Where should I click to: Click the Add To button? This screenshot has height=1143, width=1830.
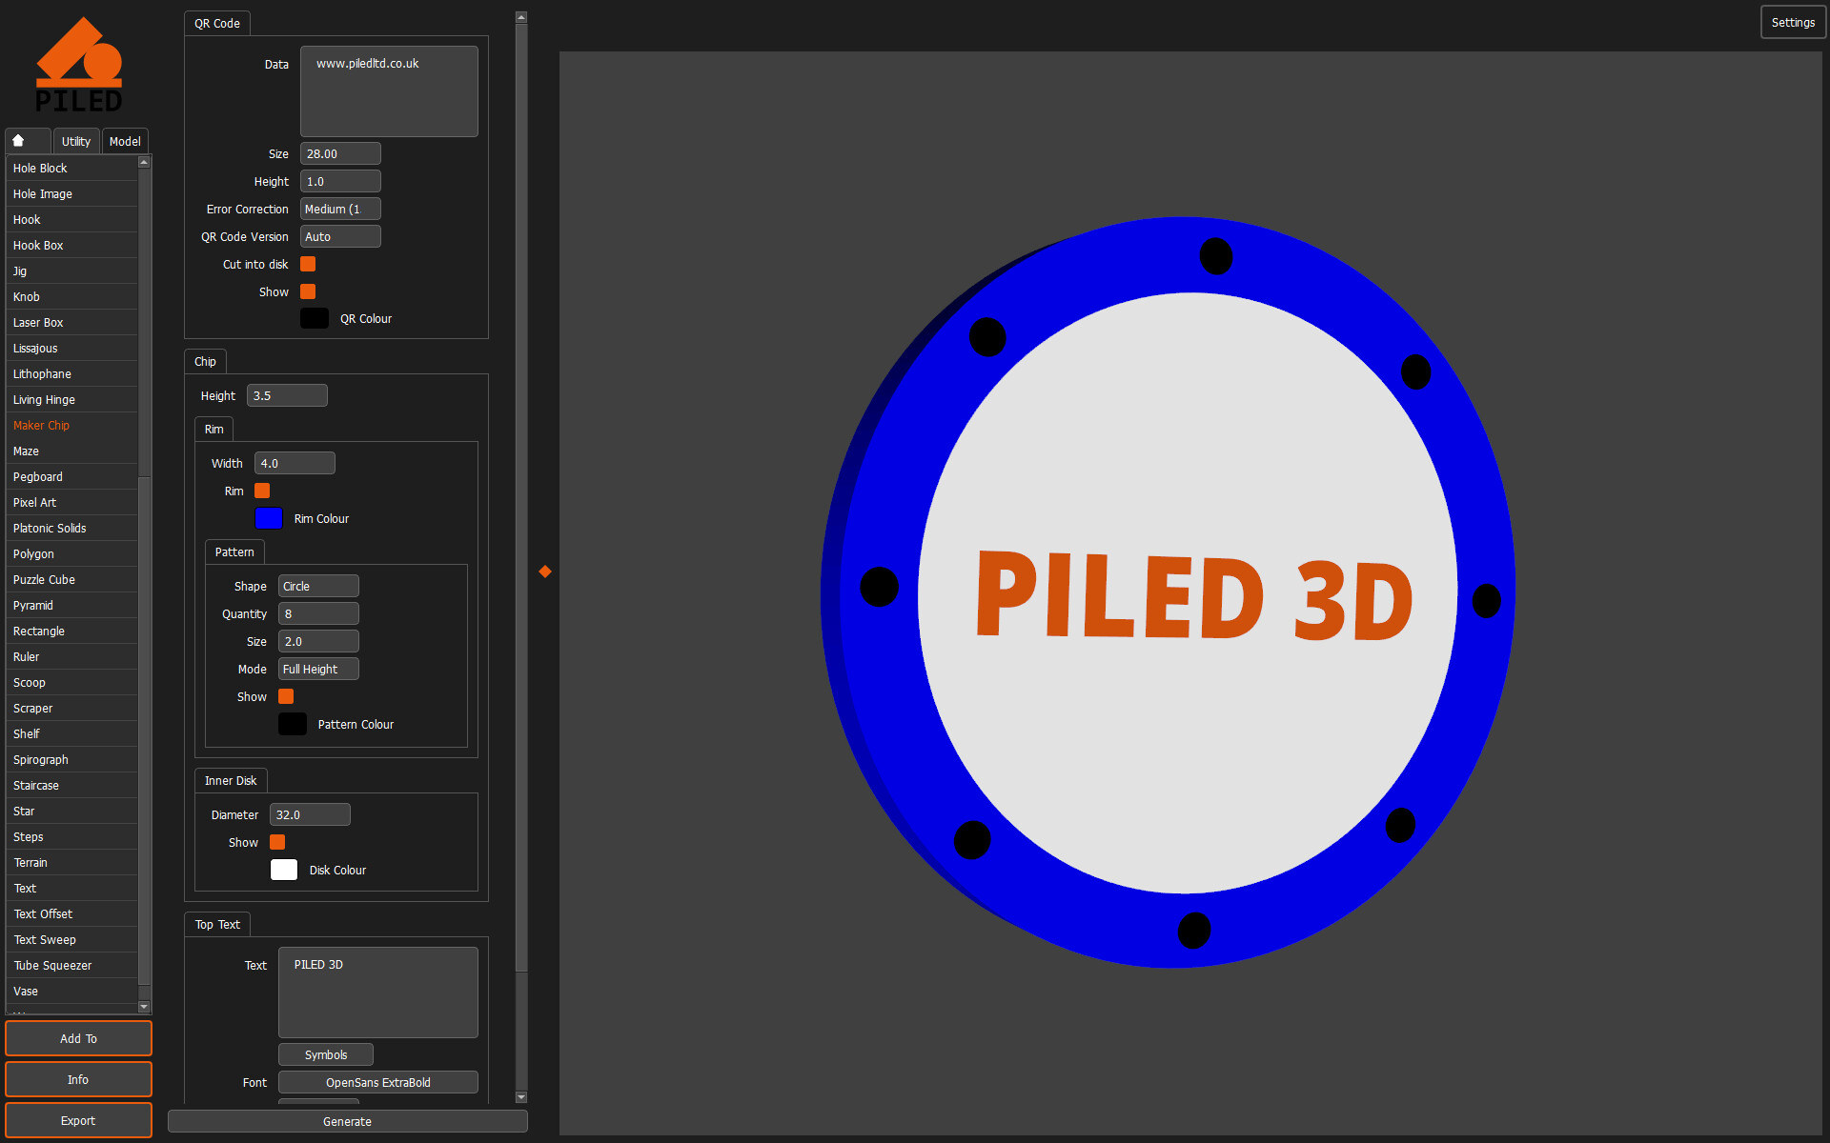(78, 1038)
